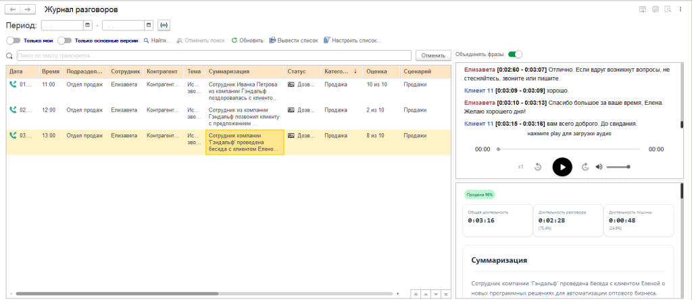Open the end date calendar picker
This screenshot has height=300, width=692.
[x=149, y=25]
